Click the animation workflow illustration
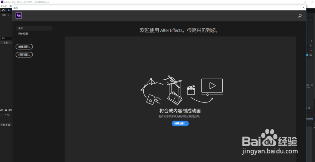315x162 pixels. point(182,90)
